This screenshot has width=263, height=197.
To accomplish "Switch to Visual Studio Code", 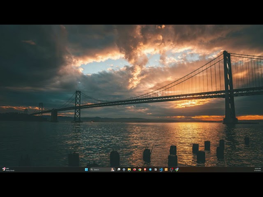I will click(161, 170).
